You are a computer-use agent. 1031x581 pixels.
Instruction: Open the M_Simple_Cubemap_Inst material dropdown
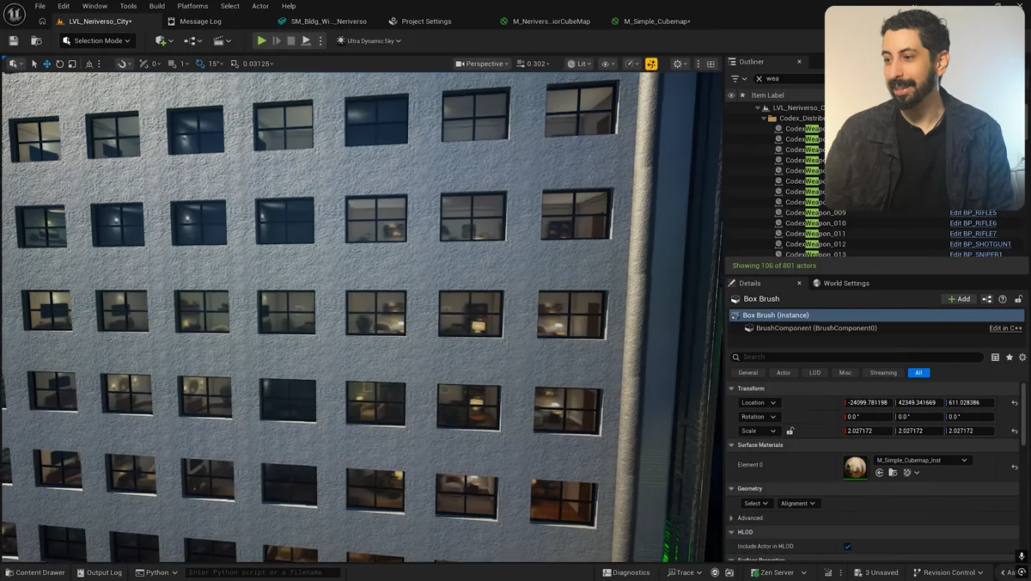click(923, 461)
